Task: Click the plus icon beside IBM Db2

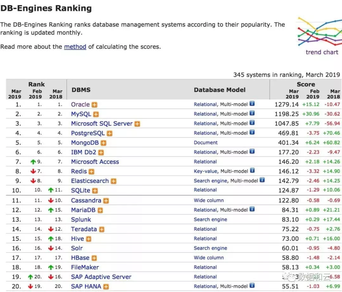Action: pos(101,153)
